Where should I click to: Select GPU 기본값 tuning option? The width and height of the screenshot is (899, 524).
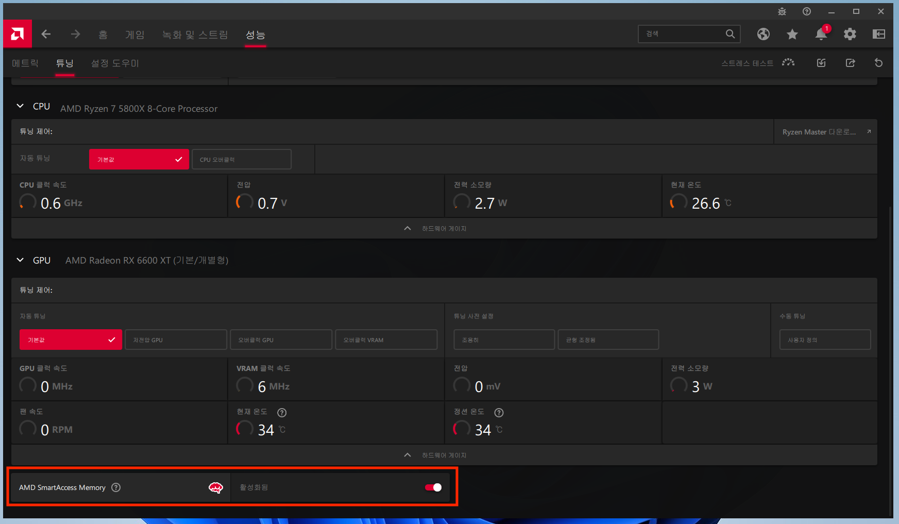click(x=71, y=340)
